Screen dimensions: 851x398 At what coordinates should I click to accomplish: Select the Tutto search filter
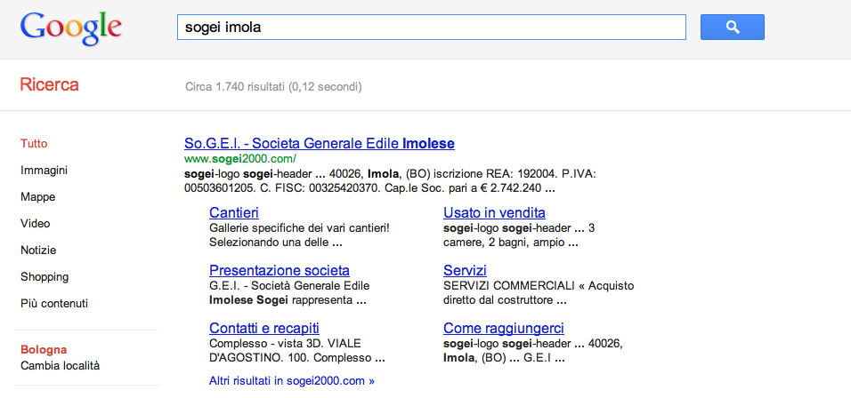(x=34, y=144)
